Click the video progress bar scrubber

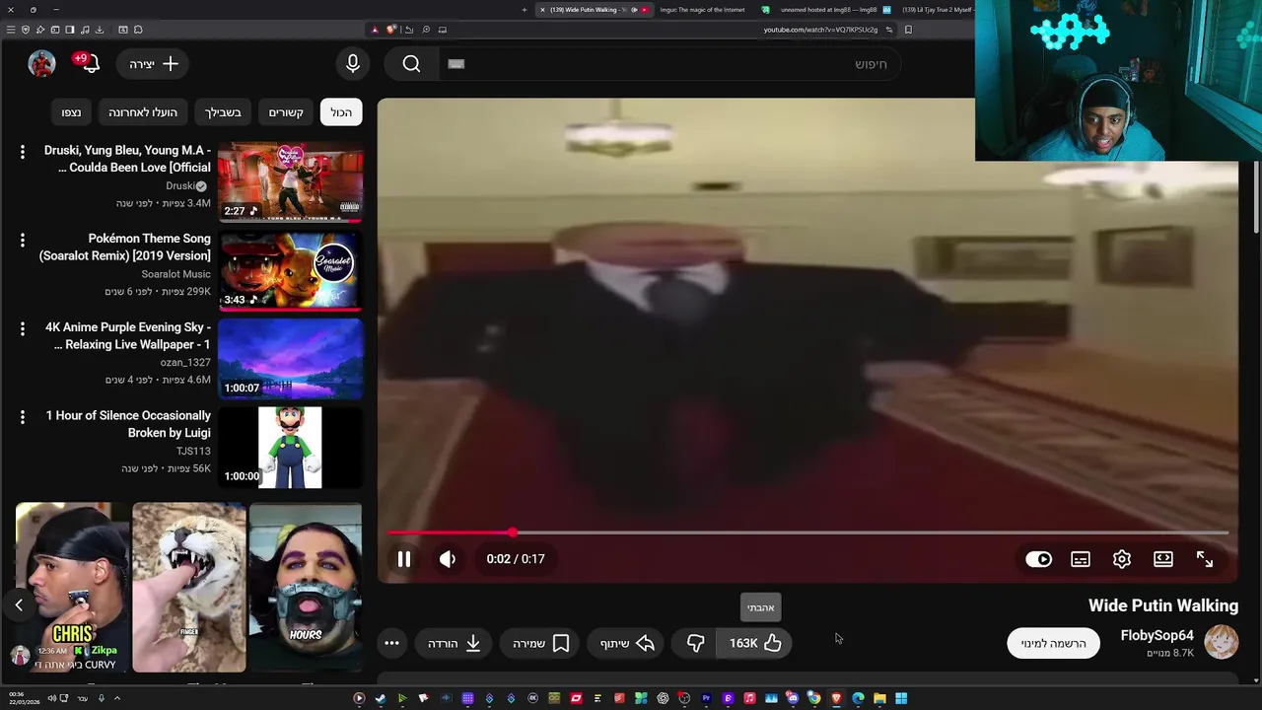click(x=513, y=532)
